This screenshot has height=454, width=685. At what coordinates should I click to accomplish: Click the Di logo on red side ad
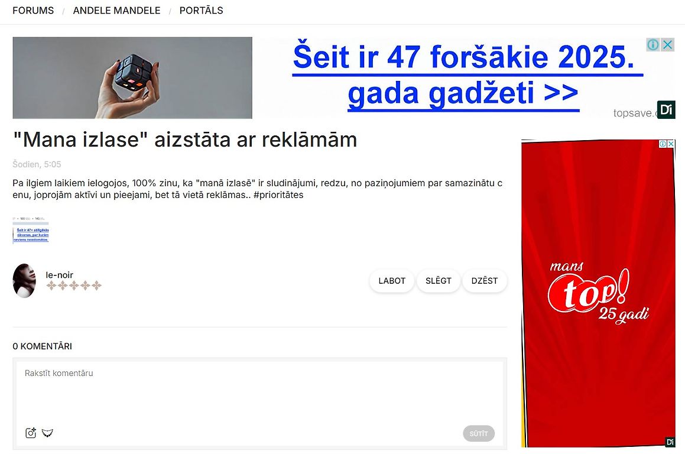pyautogui.click(x=670, y=442)
